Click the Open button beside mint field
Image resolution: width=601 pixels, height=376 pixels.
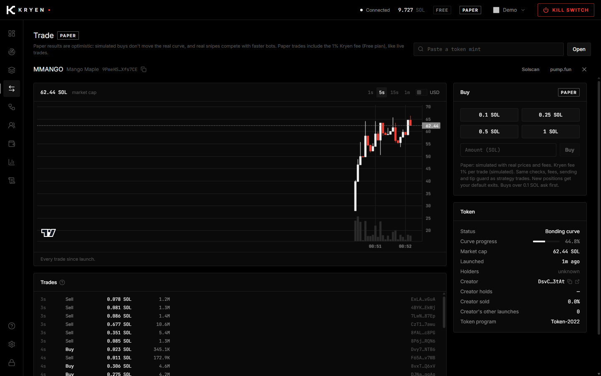pyautogui.click(x=579, y=49)
